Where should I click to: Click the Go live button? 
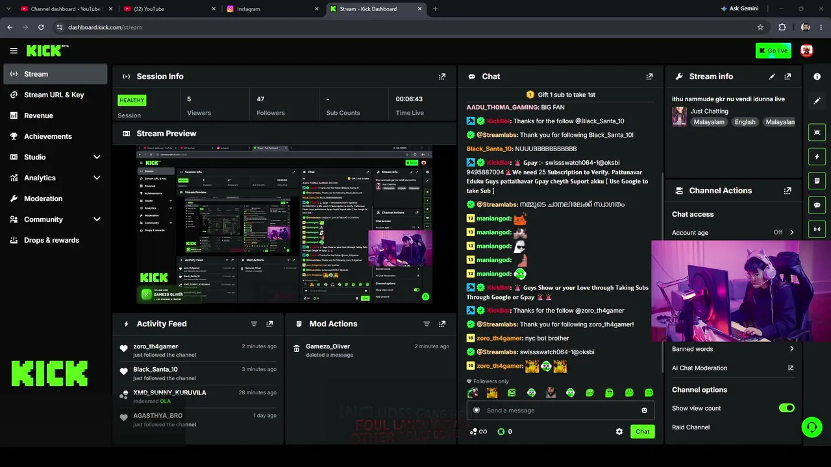(773, 51)
